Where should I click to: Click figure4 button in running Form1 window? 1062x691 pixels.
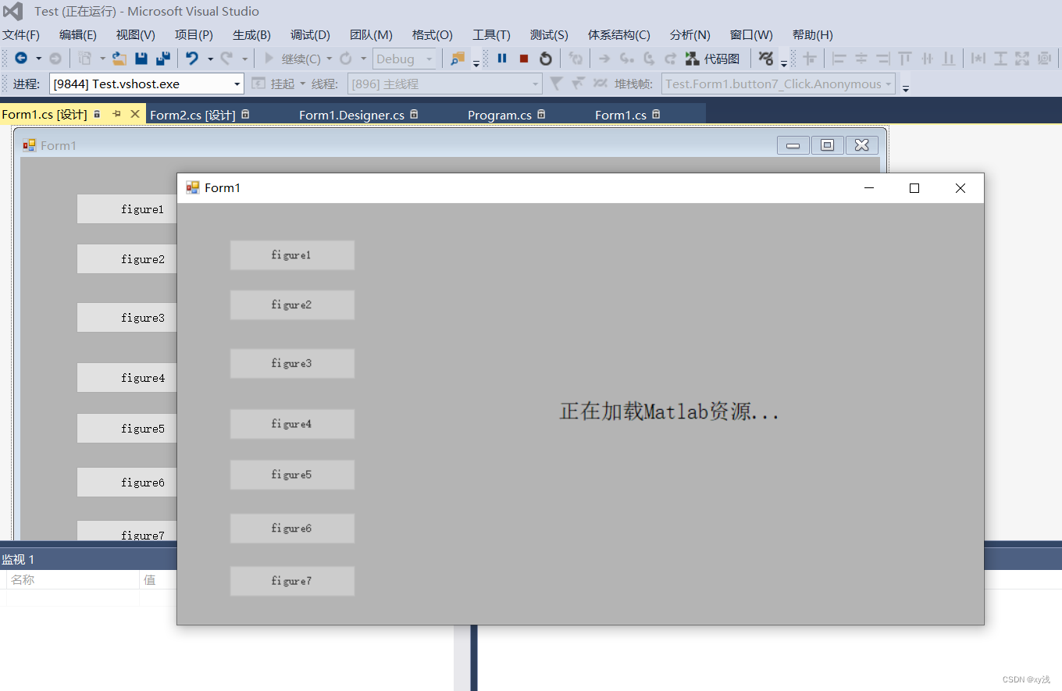click(292, 424)
